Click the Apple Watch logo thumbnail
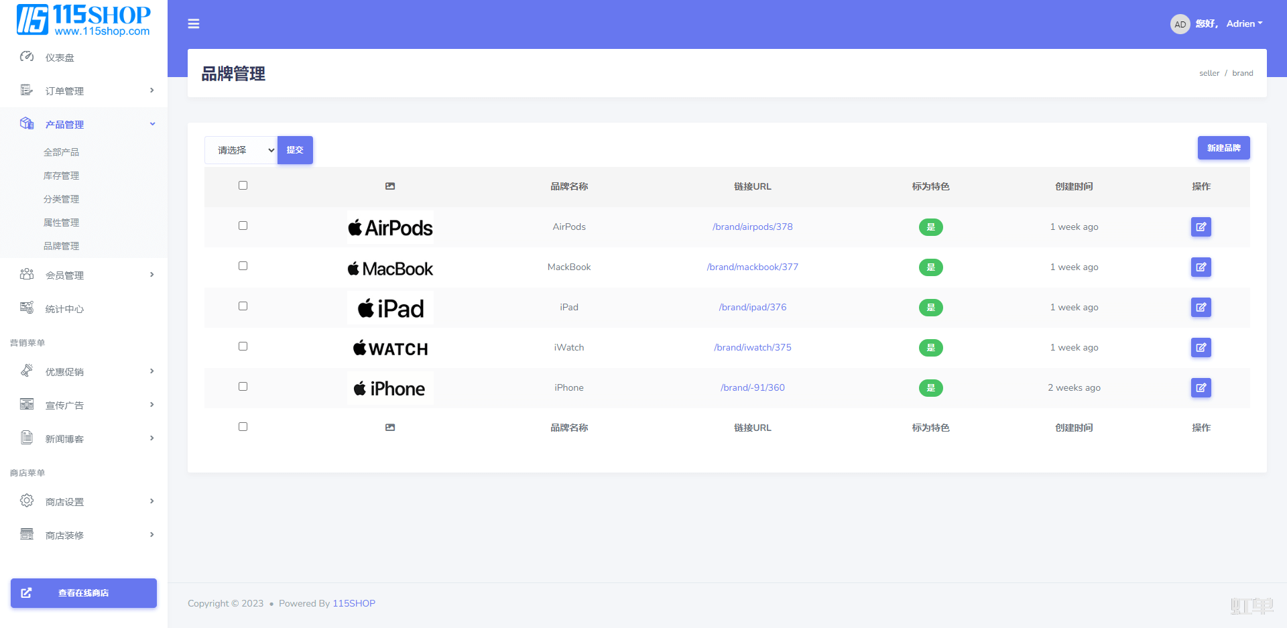Screen dimensions: 1287x628 pyautogui.click(x=390, y=348)
